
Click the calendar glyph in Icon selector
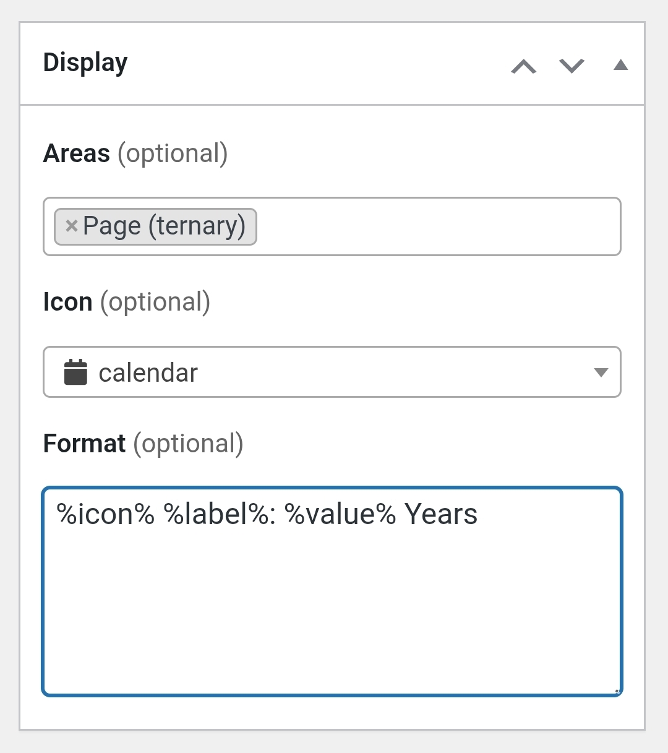click(x=75, y=372)
